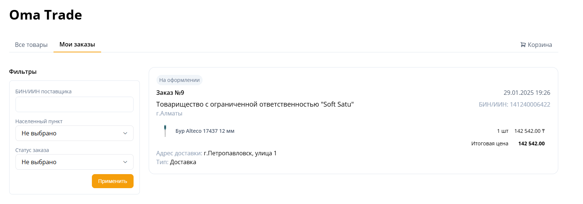
Task: Click the Oma Trade site title
Action: pyautogui.click(x=46, y=15)
